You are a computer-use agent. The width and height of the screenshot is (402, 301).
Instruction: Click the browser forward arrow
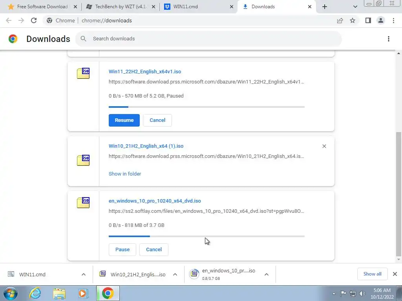[x=21, y=20]
